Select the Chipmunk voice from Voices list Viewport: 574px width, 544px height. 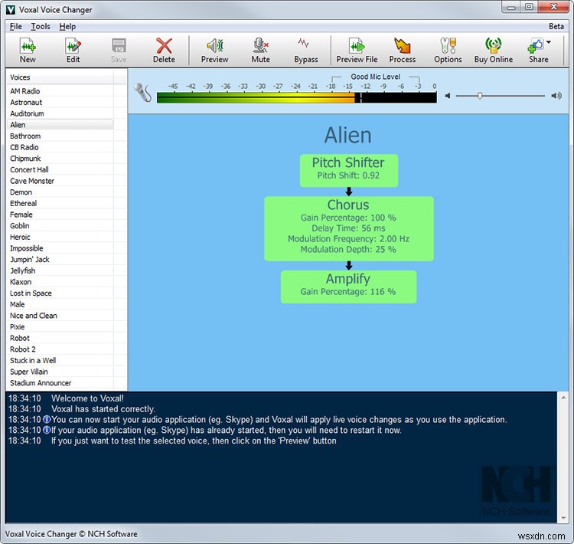point(25,159)
